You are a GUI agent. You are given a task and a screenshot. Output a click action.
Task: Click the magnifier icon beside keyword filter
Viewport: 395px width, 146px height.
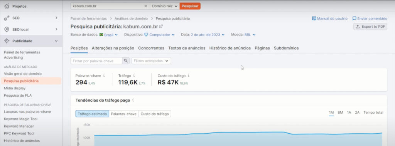[x=126, y=60]
